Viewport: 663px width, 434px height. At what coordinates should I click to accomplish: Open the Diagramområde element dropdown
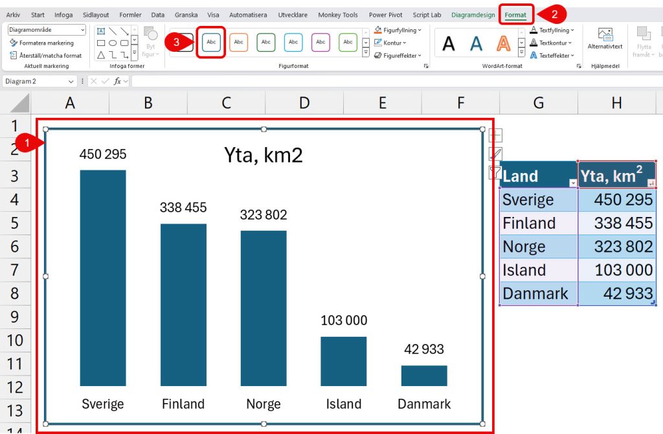[x=82, y=30]
